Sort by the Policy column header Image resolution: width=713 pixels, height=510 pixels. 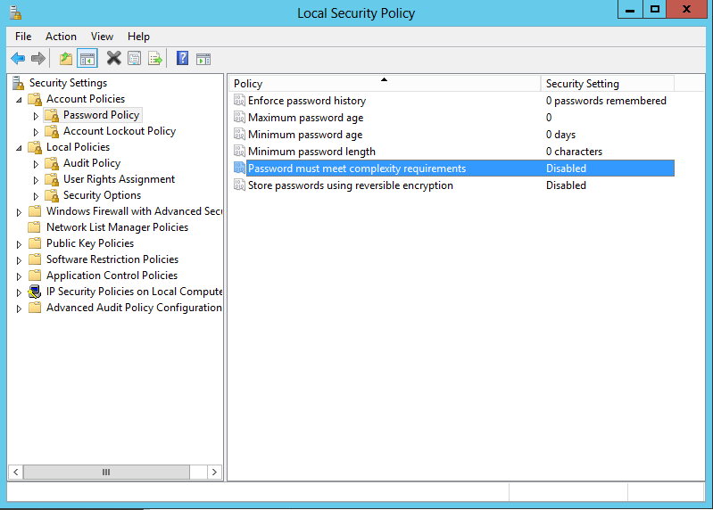tap(384, 84)
